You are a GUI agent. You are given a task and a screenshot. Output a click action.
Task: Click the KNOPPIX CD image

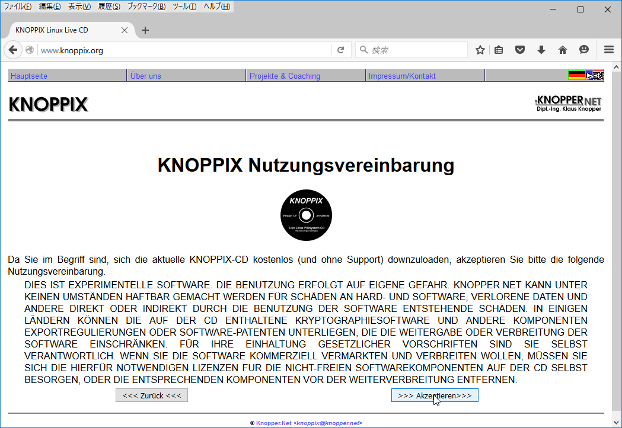pos(306,215)
